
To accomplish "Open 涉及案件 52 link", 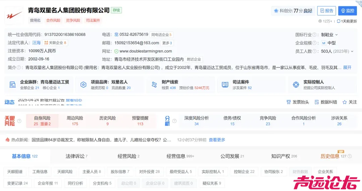I will pos(242,88).
